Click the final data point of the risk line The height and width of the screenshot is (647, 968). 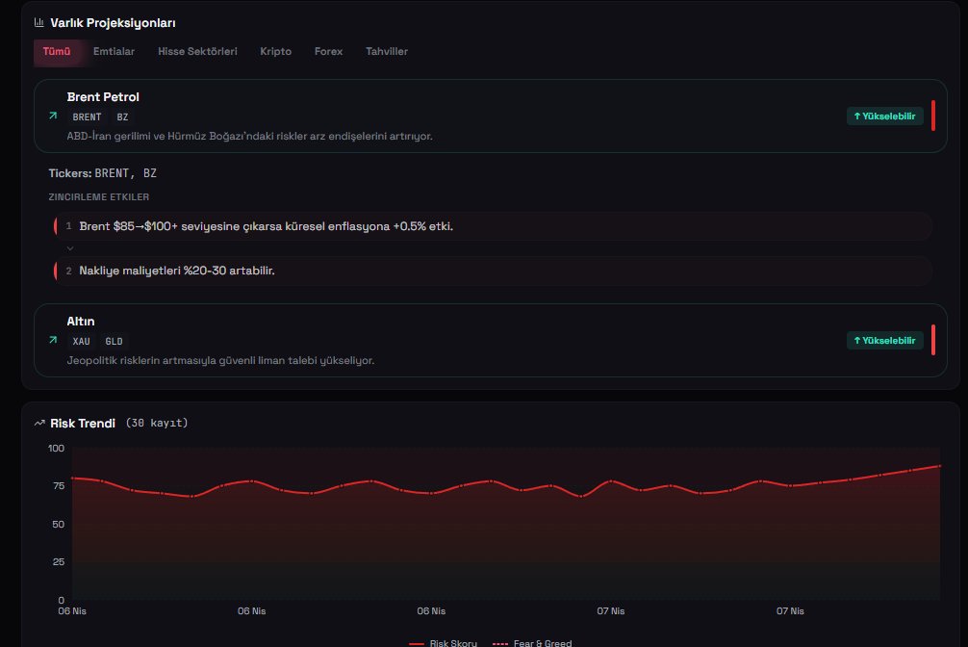tap(939, 465)
